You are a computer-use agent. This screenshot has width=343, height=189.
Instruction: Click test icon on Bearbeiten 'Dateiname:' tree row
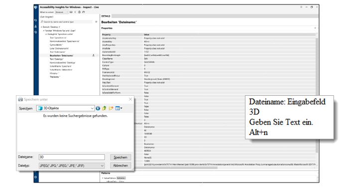[x=94, y=56]
